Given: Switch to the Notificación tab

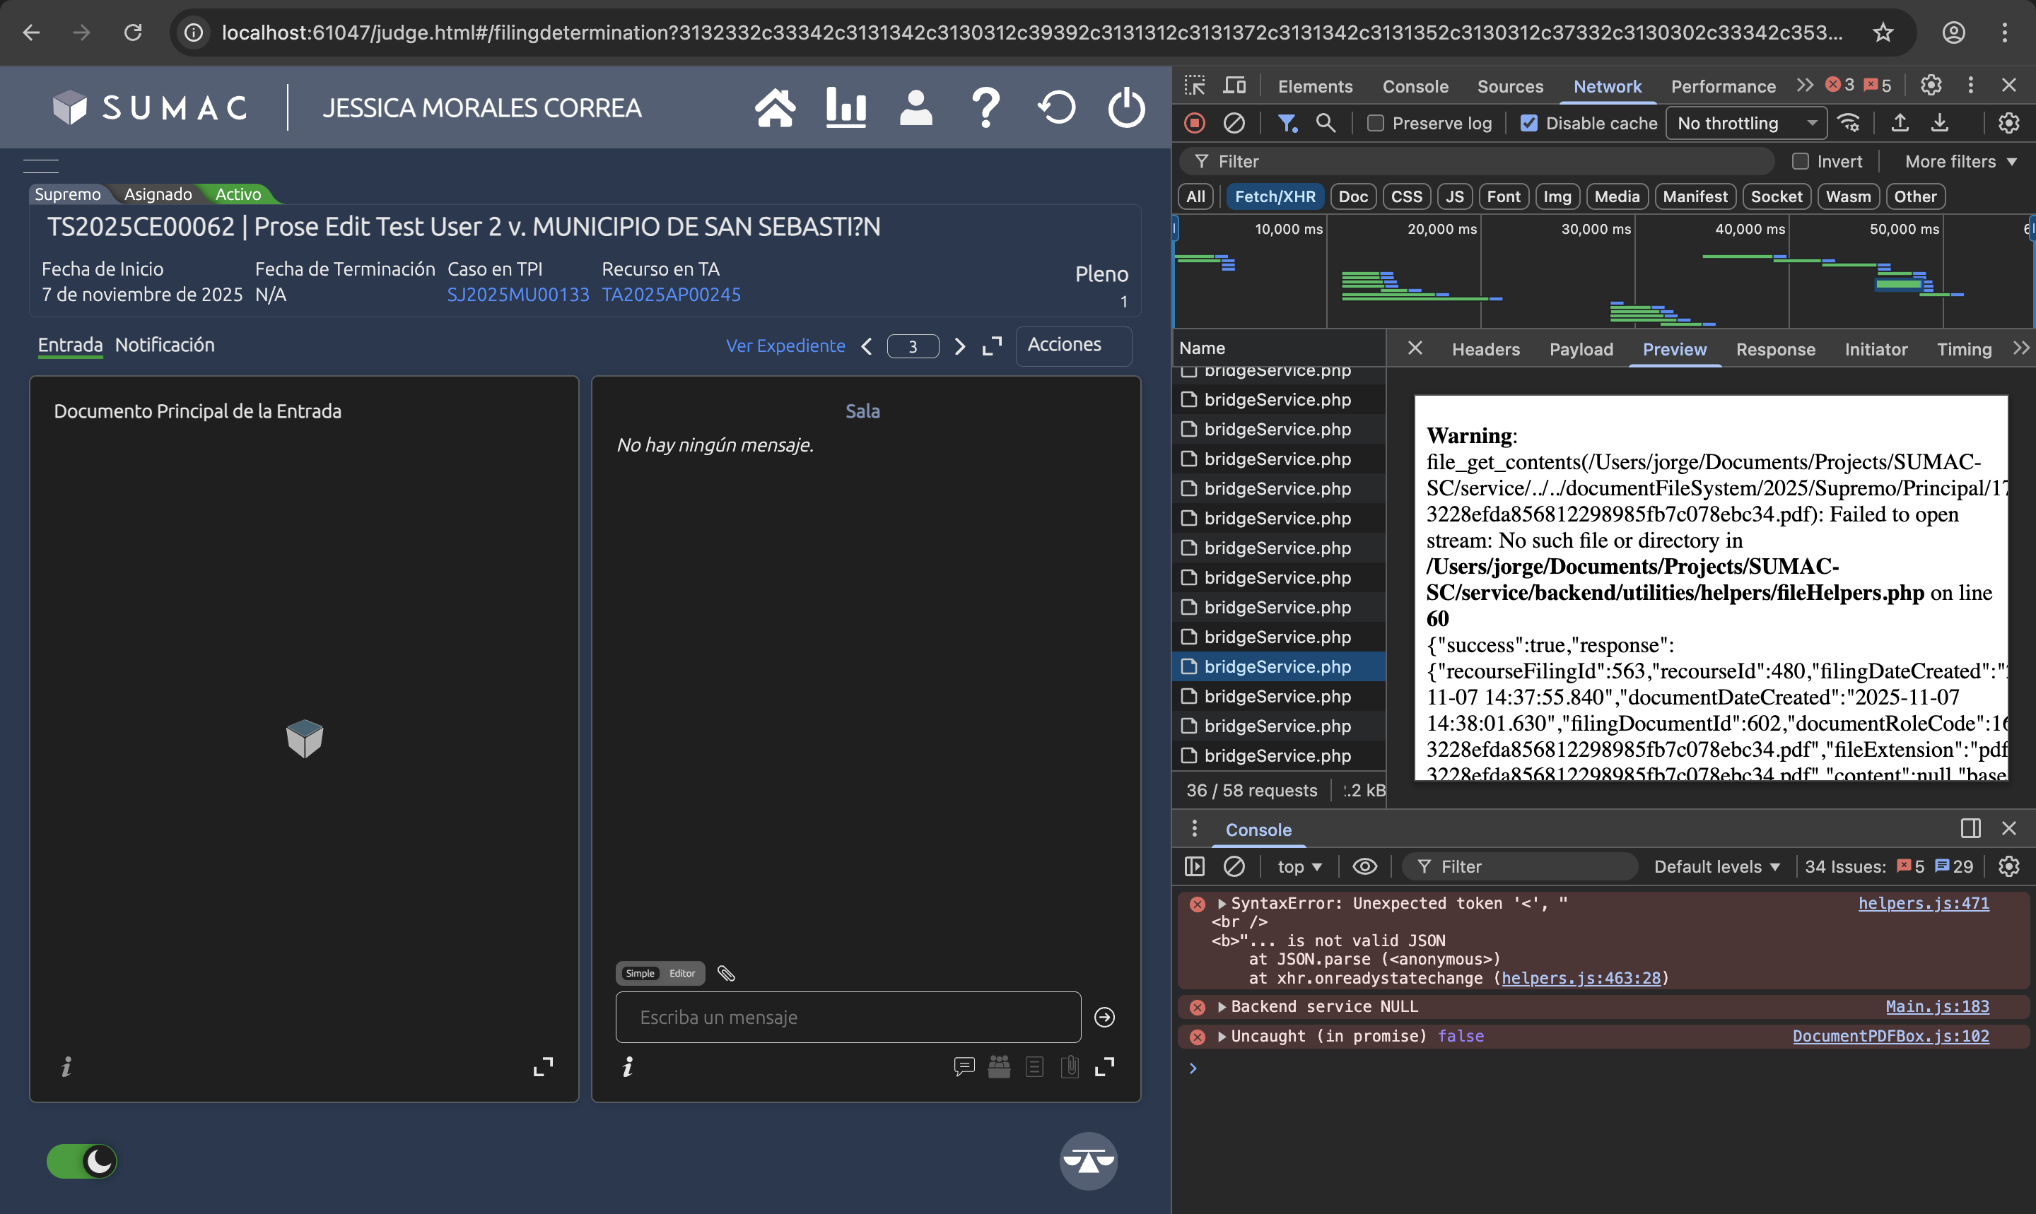Looking at the screenshot, I should (165, 344).
